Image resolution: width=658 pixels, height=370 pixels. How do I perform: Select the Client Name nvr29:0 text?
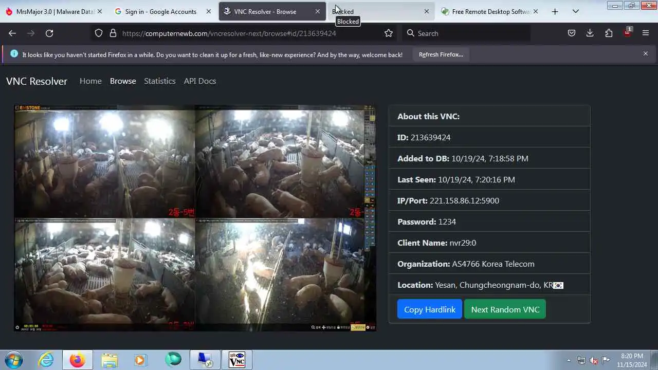pyautogui.click(x=437, y=243)
